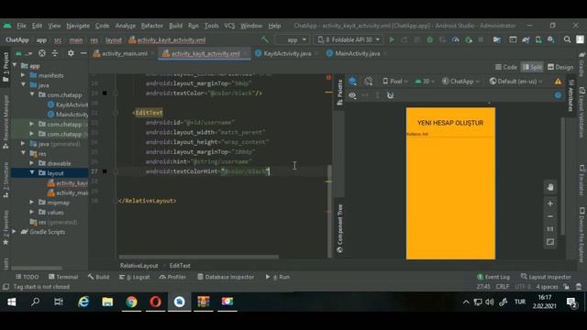The height and width of the screenshot is (330, 587).
Task: Open the File menu
Action: (21, 26)
